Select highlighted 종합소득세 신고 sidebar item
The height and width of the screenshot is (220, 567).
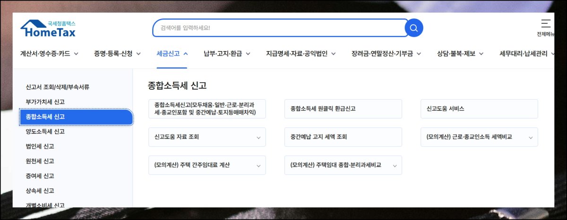coord(77,117)
